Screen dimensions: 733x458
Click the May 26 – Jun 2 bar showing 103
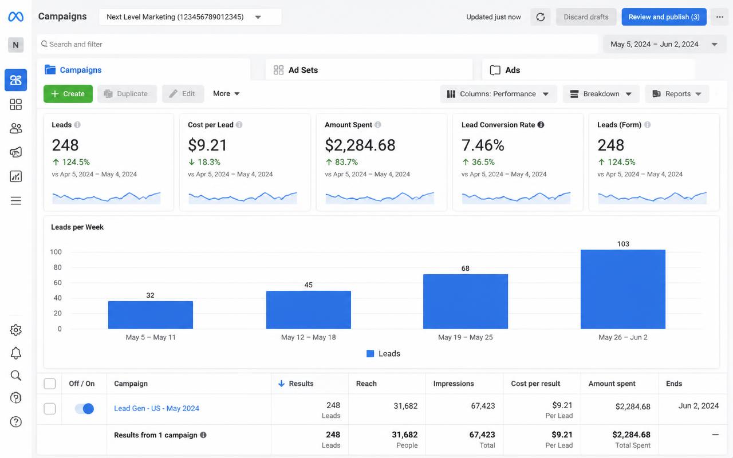(623, 289)
